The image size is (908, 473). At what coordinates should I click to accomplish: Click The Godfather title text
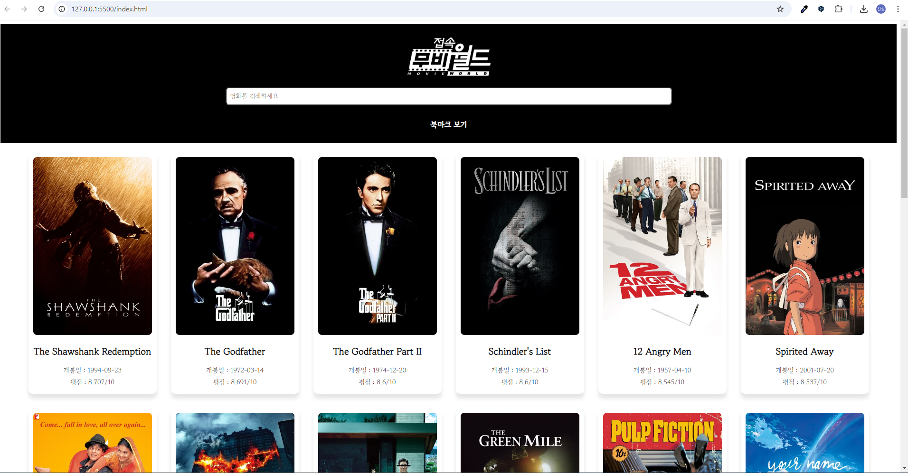click(235, 352)
